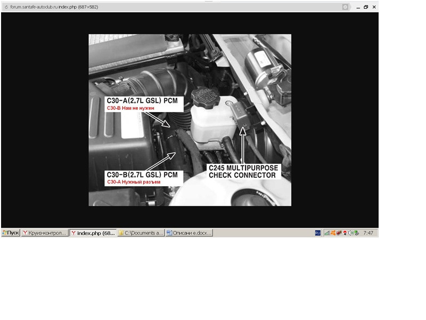
Task: Click the signal strength tray icon
Action: tap(327, 233)
